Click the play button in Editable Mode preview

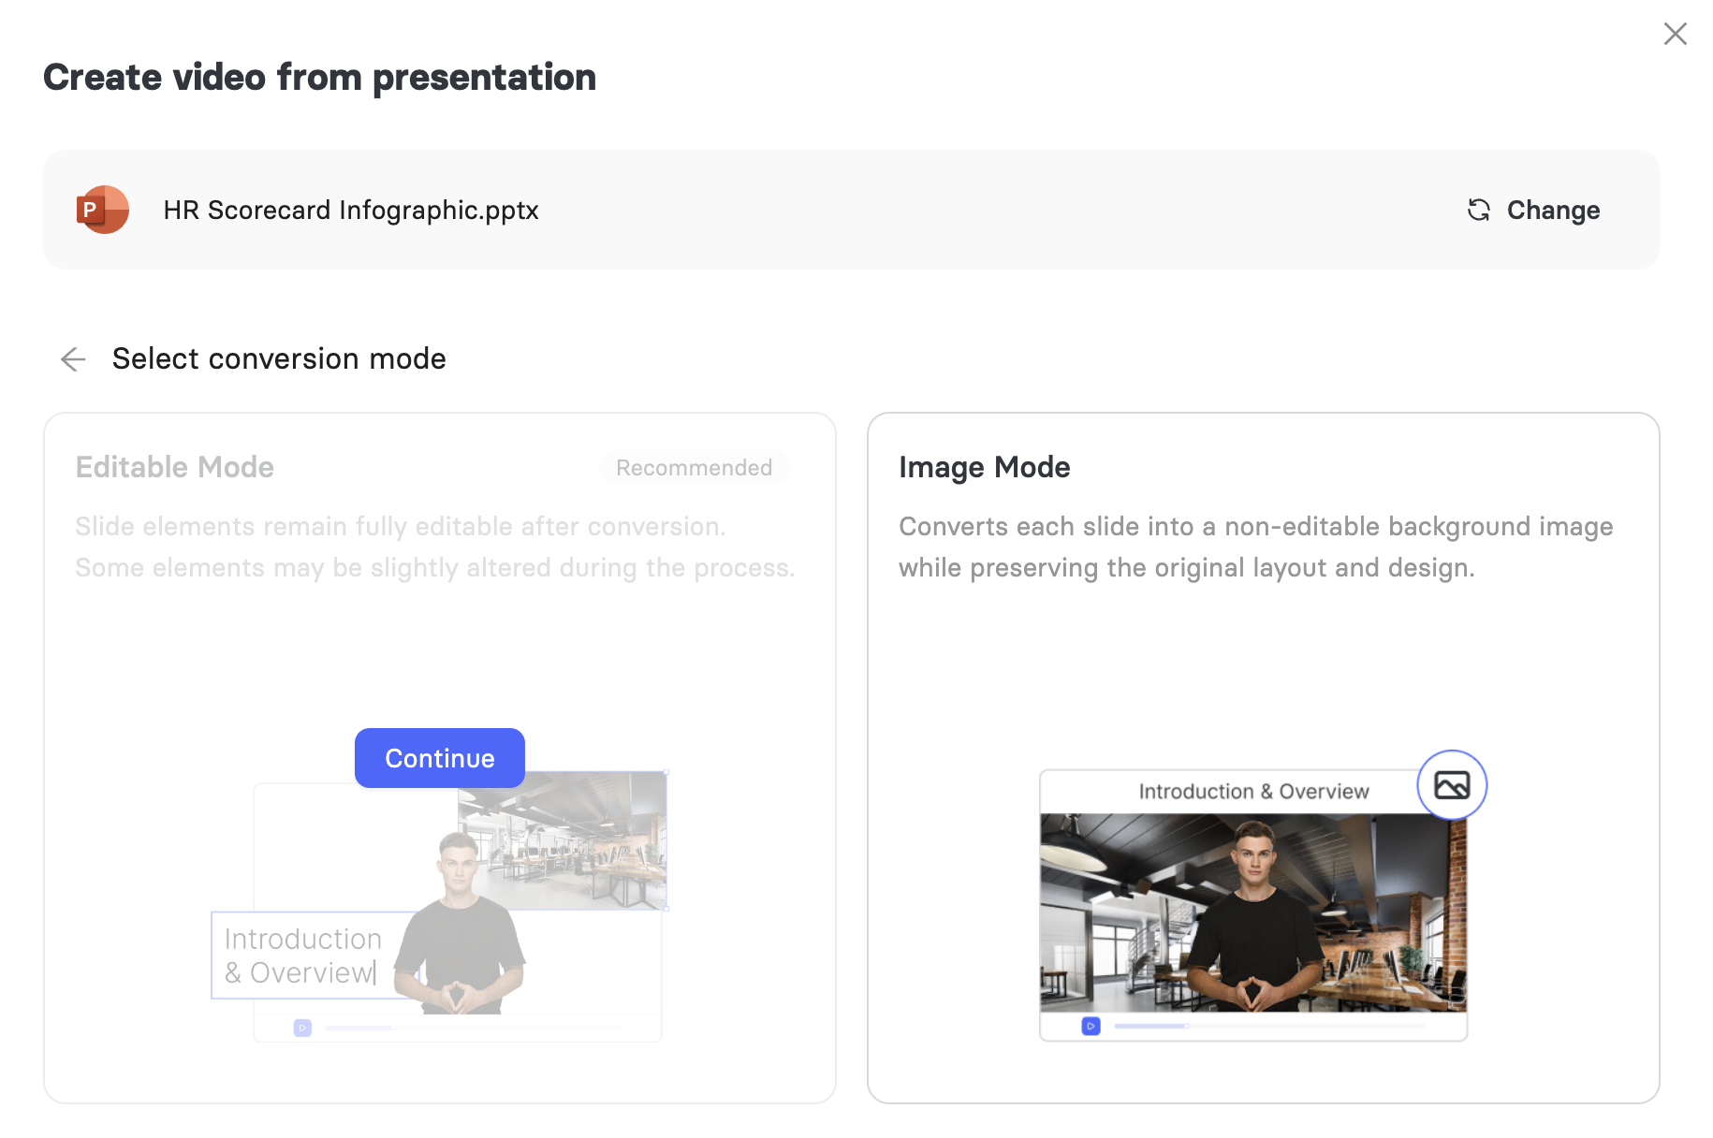(302, 1028)
